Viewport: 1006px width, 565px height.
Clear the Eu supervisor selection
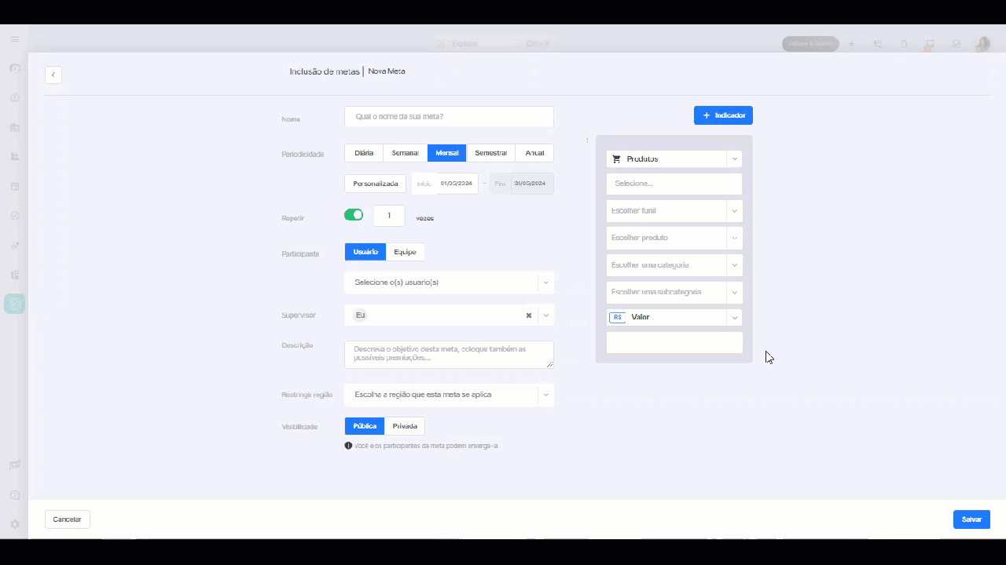coord(529,315)
